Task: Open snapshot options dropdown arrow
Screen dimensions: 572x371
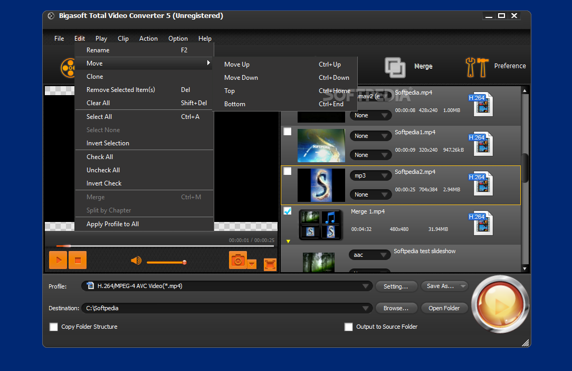Action: 252,264
